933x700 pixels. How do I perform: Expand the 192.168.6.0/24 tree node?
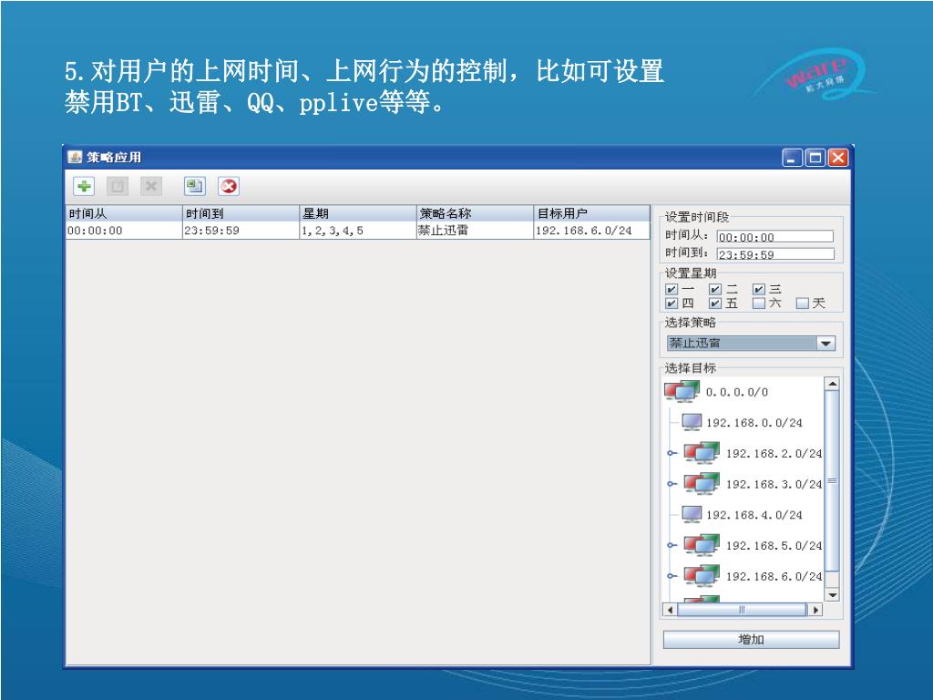click(x=672, y=576)
